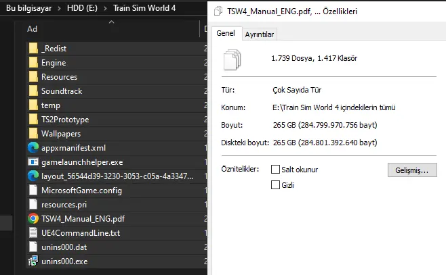Select the temp folder name
The height and width of the screenshot is (275, 446).
tap(51, 105)
